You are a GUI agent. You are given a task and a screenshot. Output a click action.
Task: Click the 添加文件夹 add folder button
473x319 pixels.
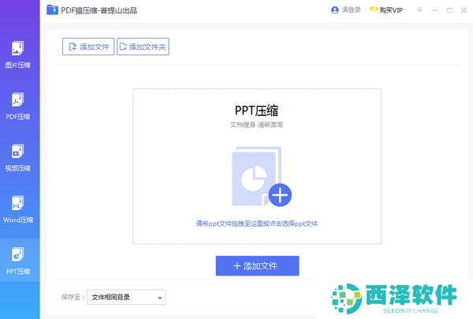[143, 47]
